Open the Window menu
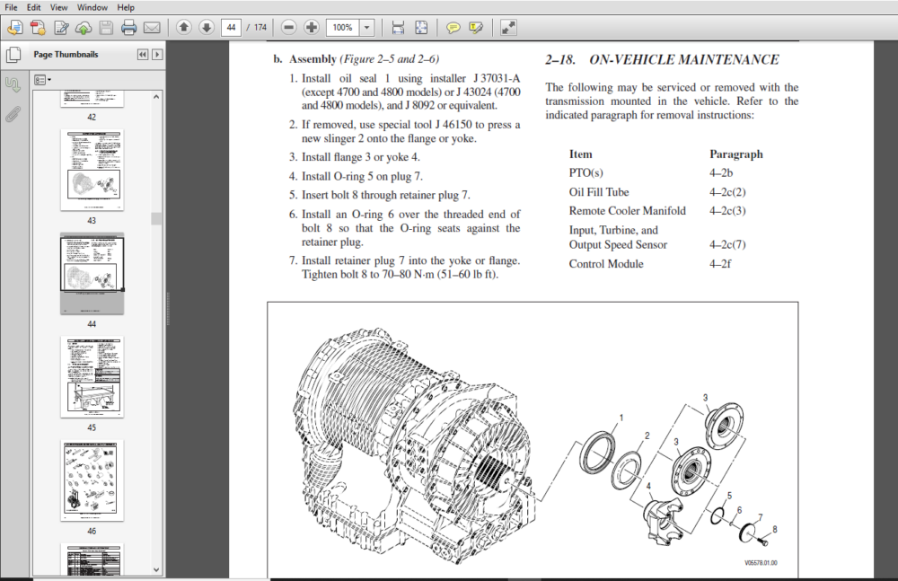This screenshot has height=581, width=898. coord(92,7)
